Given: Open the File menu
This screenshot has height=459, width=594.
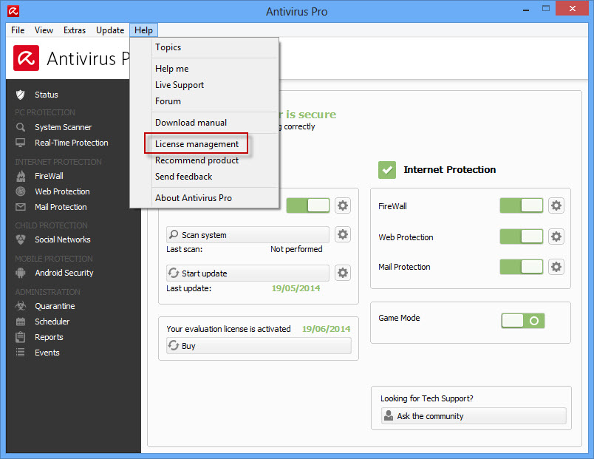Looking at the screenshot, I should [x=18, y=30].
